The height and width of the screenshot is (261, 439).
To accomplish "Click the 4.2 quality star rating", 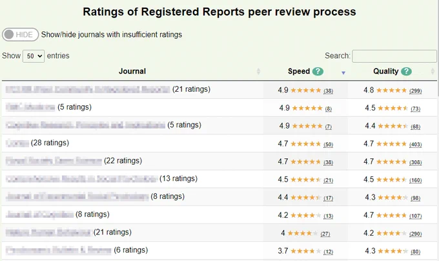I will 391,233.
